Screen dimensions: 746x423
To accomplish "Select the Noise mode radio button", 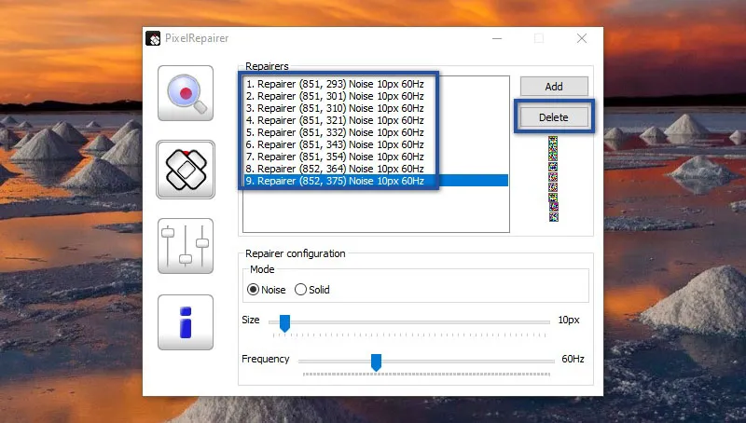I will pos(253,290).
